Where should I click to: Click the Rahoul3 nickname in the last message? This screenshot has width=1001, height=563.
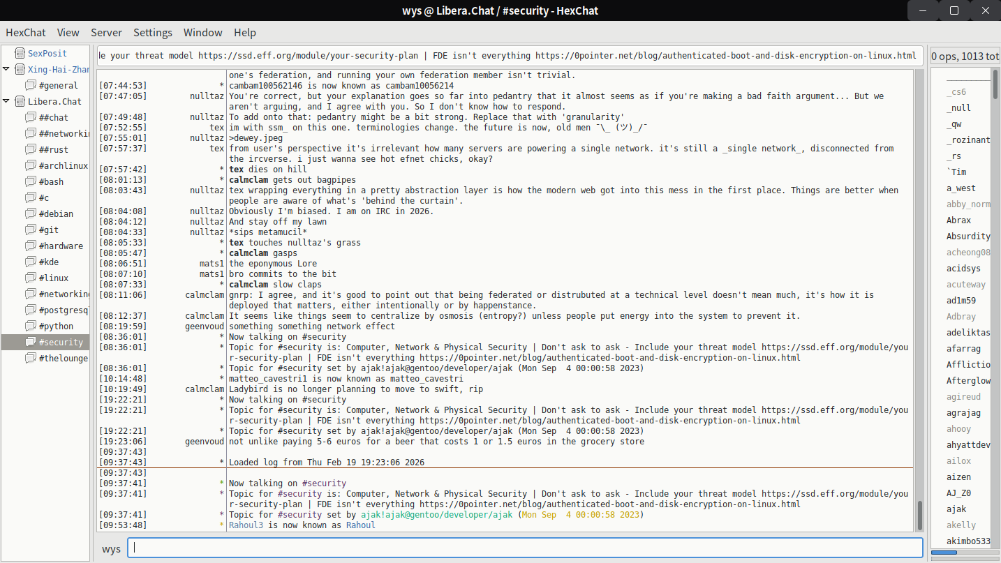pyautogui.click(x=246, y=525)
